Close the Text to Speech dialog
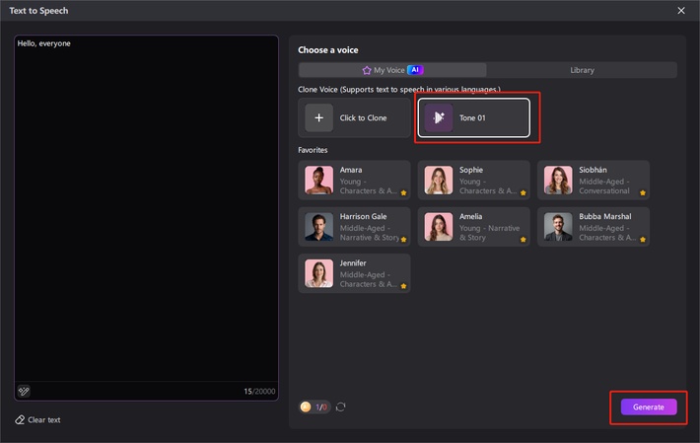This screenshot has height=443, width=700. point(680,10)
